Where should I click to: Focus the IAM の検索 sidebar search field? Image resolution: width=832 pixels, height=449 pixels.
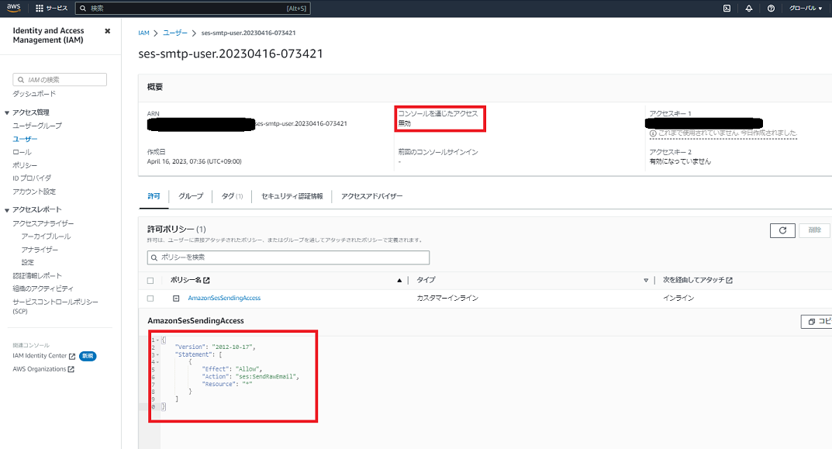(60, 80)
